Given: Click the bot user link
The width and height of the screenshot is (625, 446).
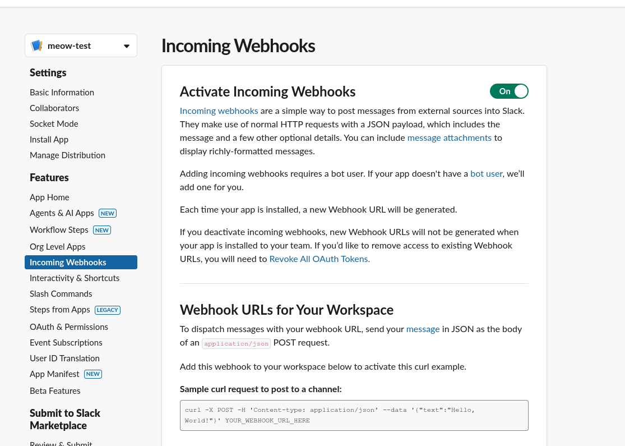Looking at the screenshot, I should point(486,174).
